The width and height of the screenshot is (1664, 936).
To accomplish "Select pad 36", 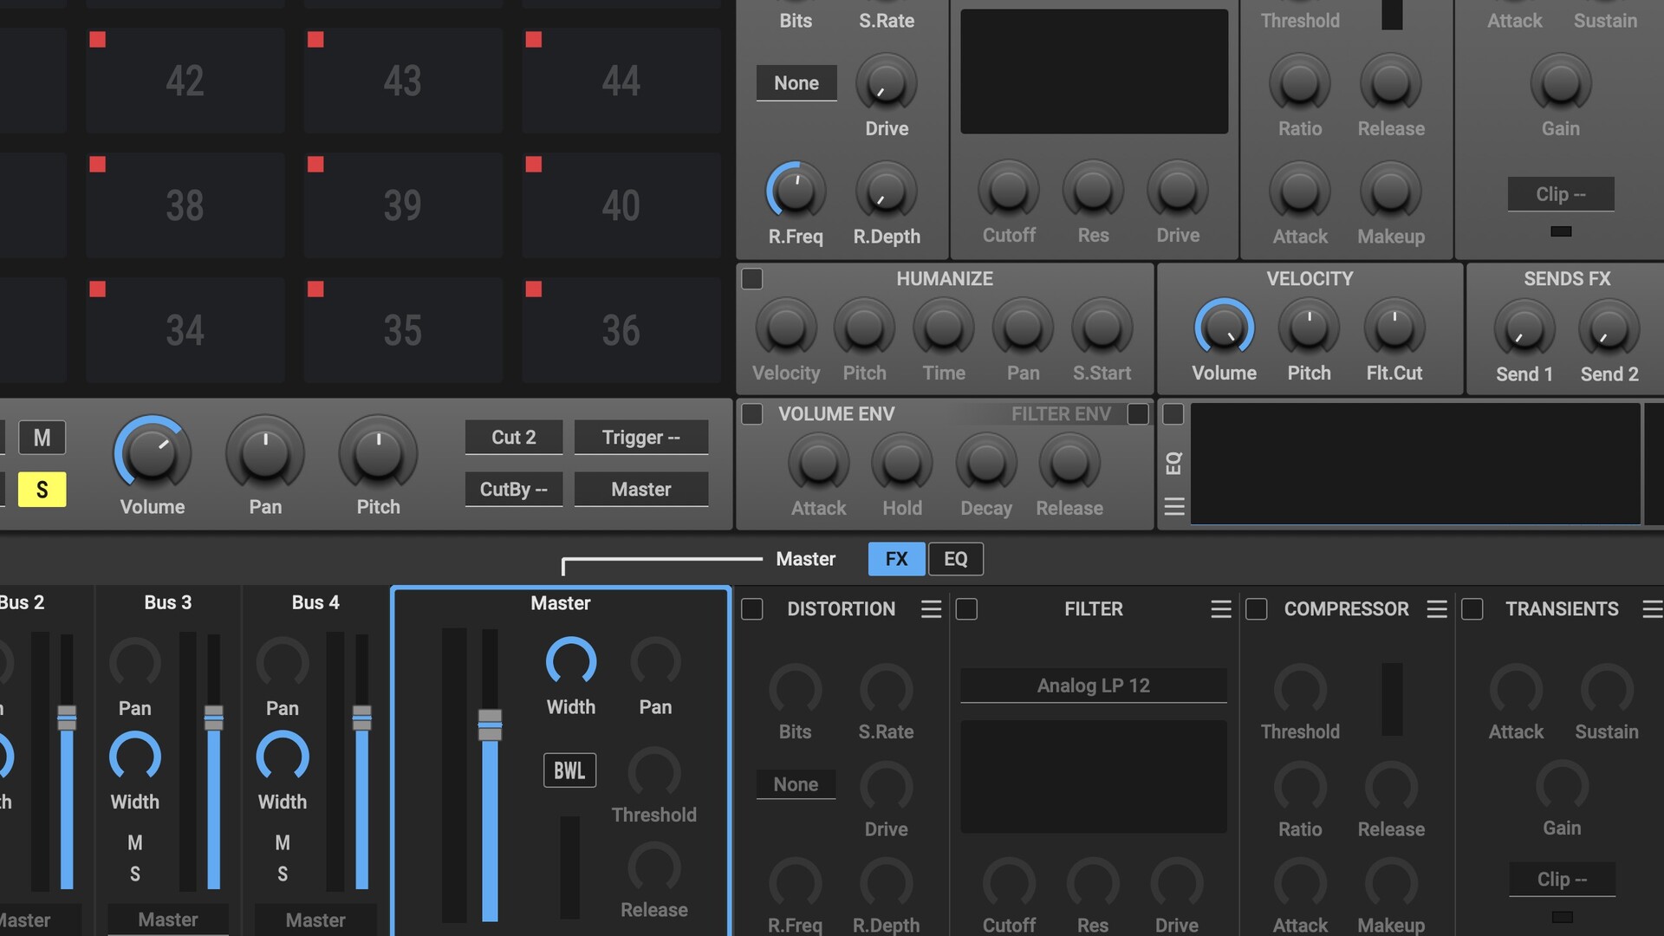I will [621, 330].
